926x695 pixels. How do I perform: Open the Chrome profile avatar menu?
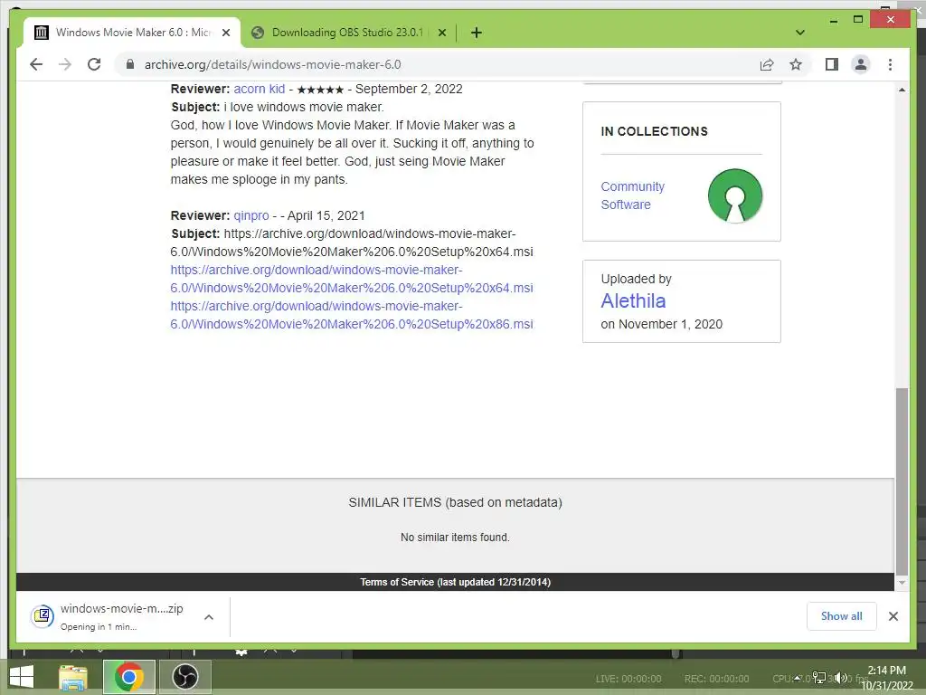861,64
